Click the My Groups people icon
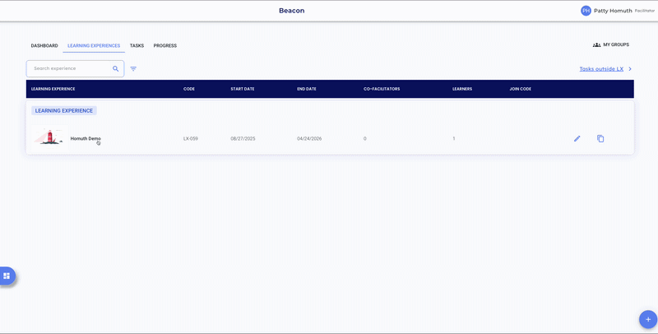Image resolution: width=658 pixels, height=334 pixels. point(596,45)
